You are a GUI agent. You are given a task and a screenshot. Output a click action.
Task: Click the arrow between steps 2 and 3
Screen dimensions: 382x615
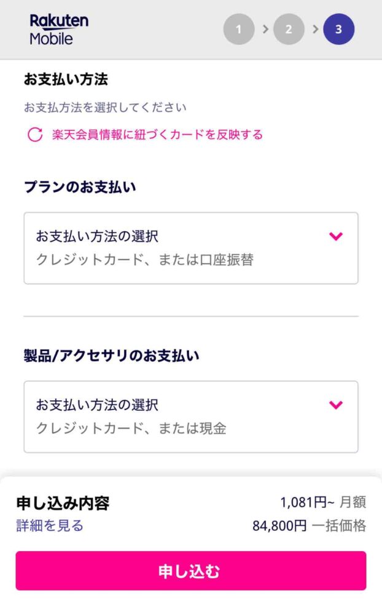pyautogui.click(x=315, y=29)
